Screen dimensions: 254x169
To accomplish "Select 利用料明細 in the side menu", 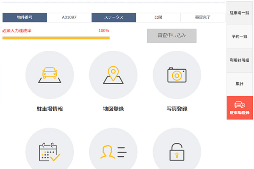I will pos(240,60).
